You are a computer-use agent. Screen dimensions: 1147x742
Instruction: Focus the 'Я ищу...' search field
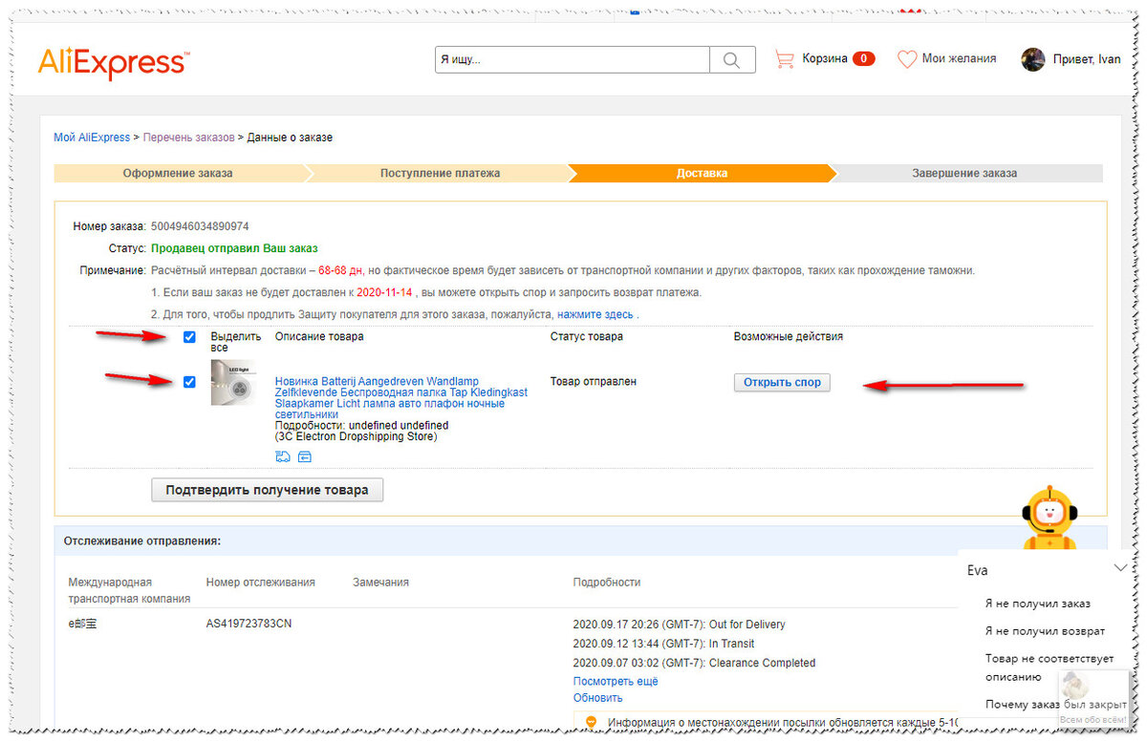pos(572,60)
